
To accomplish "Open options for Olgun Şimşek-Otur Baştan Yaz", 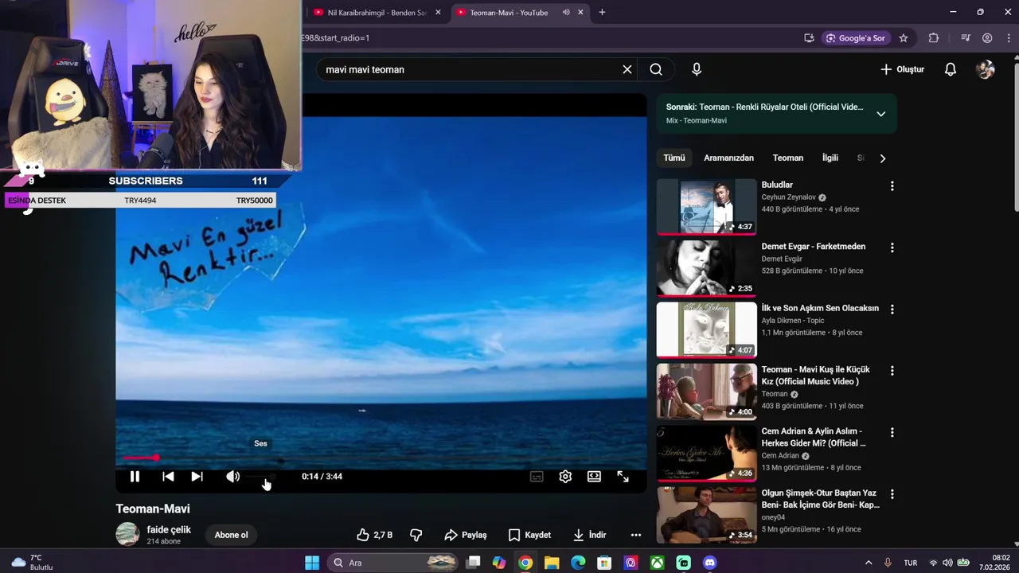I will (892, 494).
